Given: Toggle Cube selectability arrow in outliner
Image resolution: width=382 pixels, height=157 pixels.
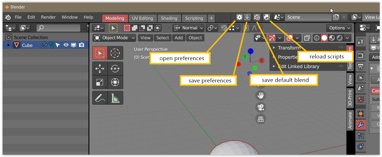Looking at the screenshot, I should [x=58, y=45].
